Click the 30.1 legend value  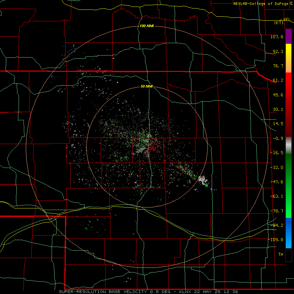278,109
